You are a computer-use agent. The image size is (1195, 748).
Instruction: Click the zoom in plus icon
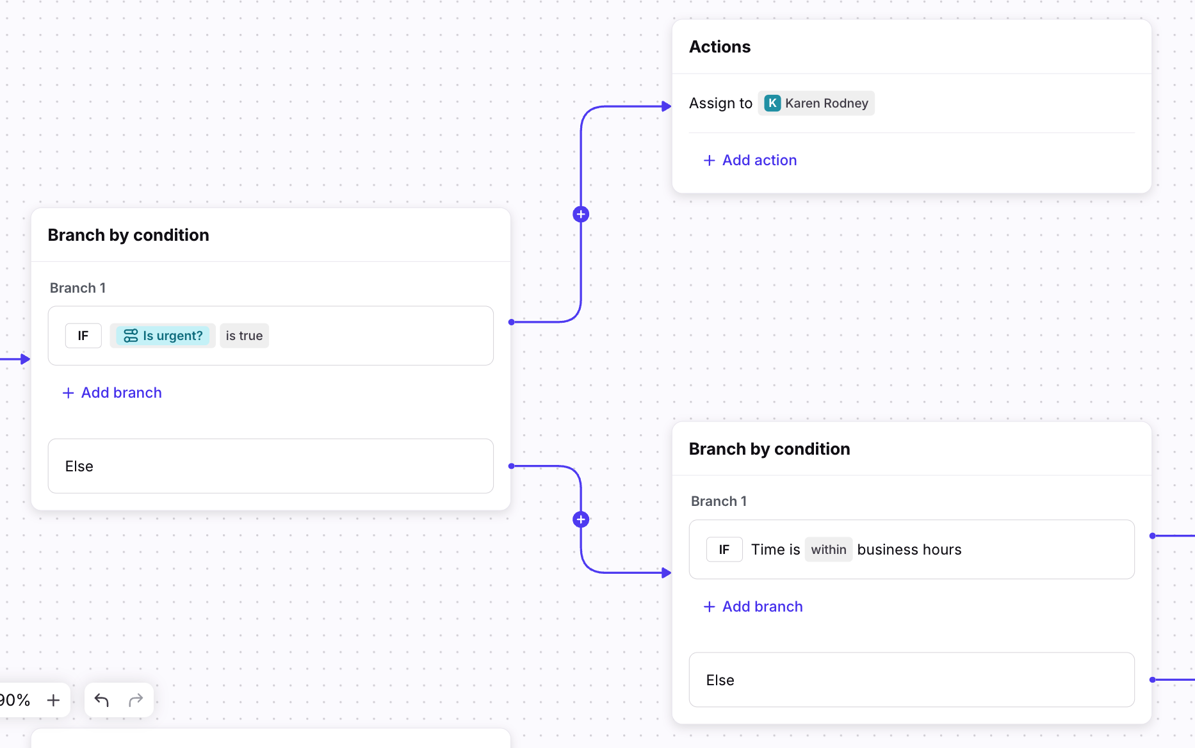click(54, 700)
